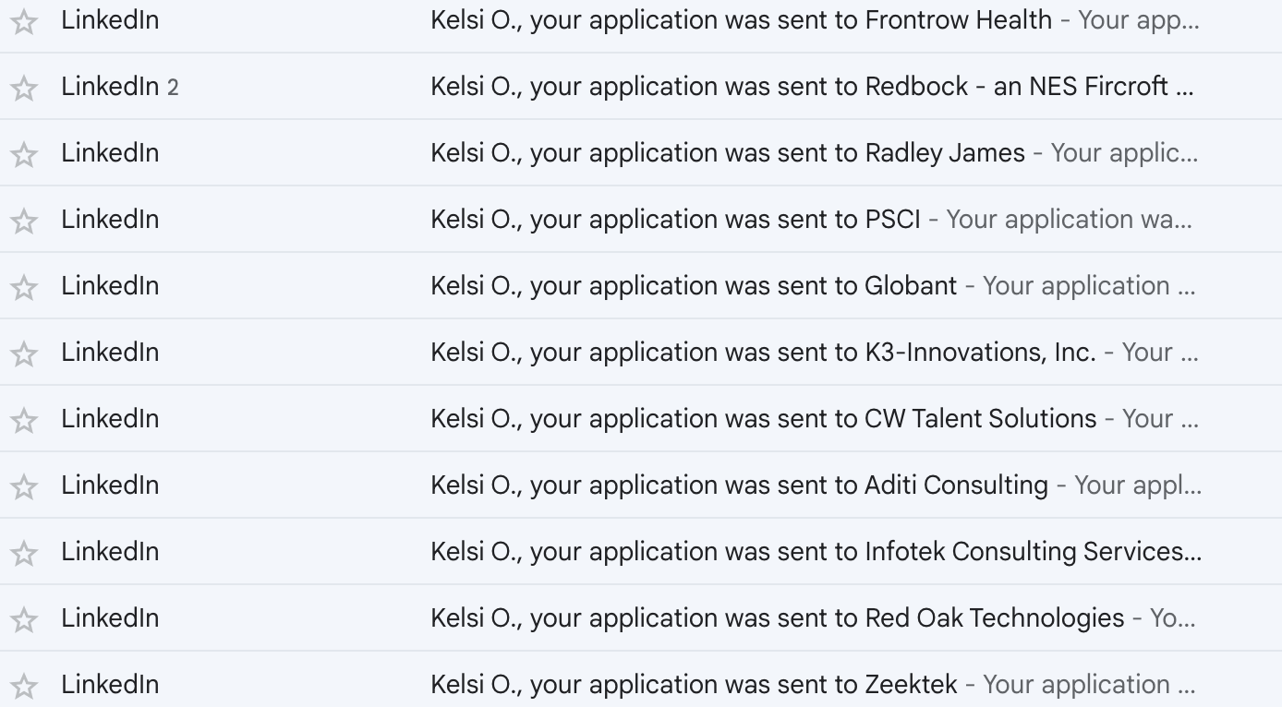Star the Red Oak Technologies email

click(x=24, y=619)
